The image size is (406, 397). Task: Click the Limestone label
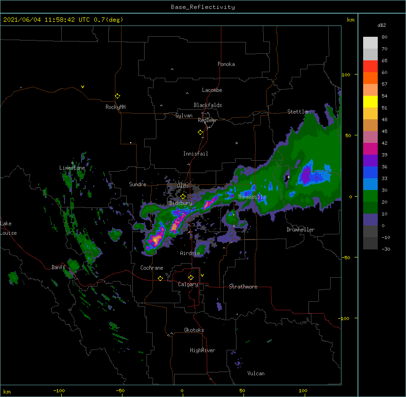click(72, 168)
